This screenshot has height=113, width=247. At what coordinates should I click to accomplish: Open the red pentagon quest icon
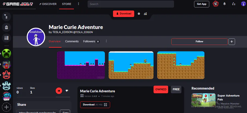click(x=215, y=4)
